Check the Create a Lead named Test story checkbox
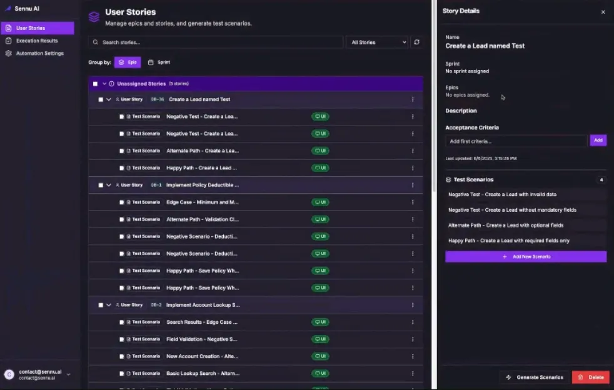 pos(101,99)
